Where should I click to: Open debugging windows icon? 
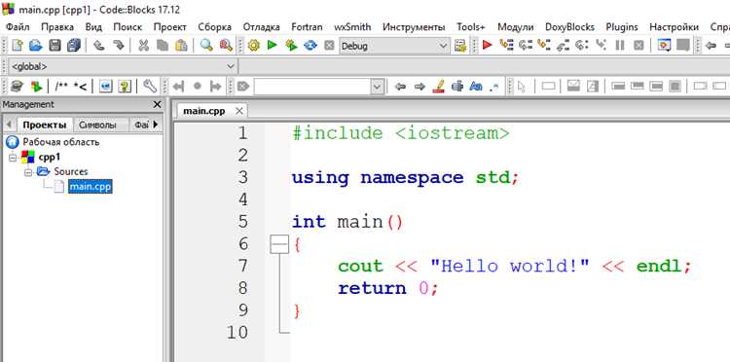tap(665, 45)
